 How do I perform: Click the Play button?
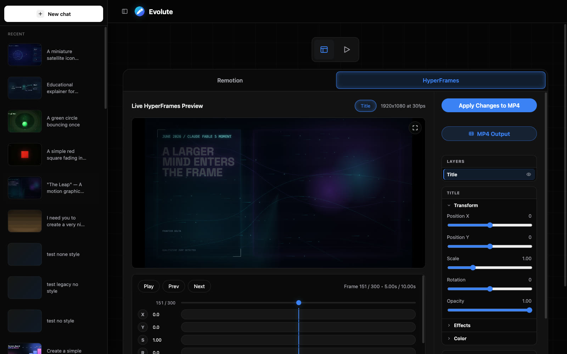coord(149,286)
